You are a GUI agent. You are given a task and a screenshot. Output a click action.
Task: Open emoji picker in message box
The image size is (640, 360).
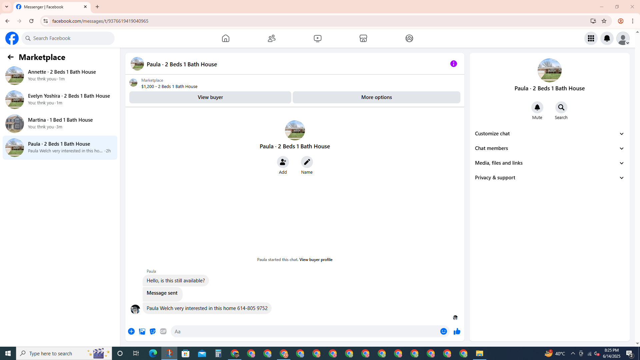pos(444,331)
